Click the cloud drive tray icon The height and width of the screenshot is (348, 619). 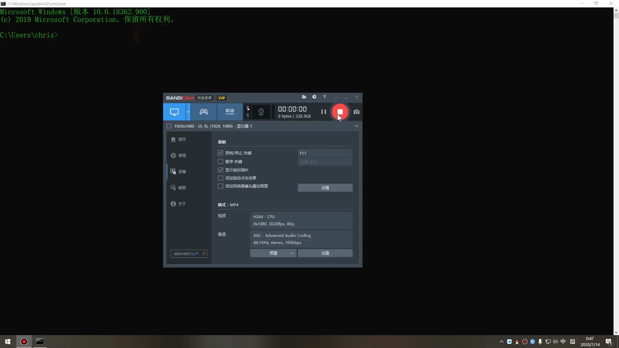pyautogui.click(x=509, y=342)
